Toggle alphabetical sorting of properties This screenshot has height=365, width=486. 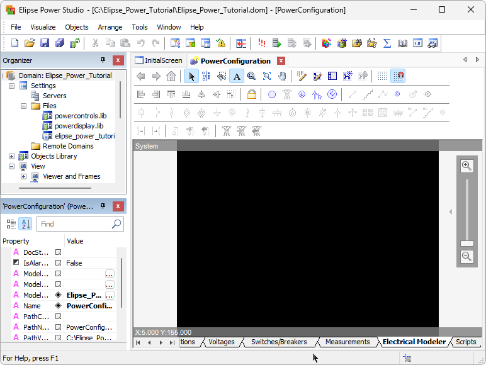[25, 224]
